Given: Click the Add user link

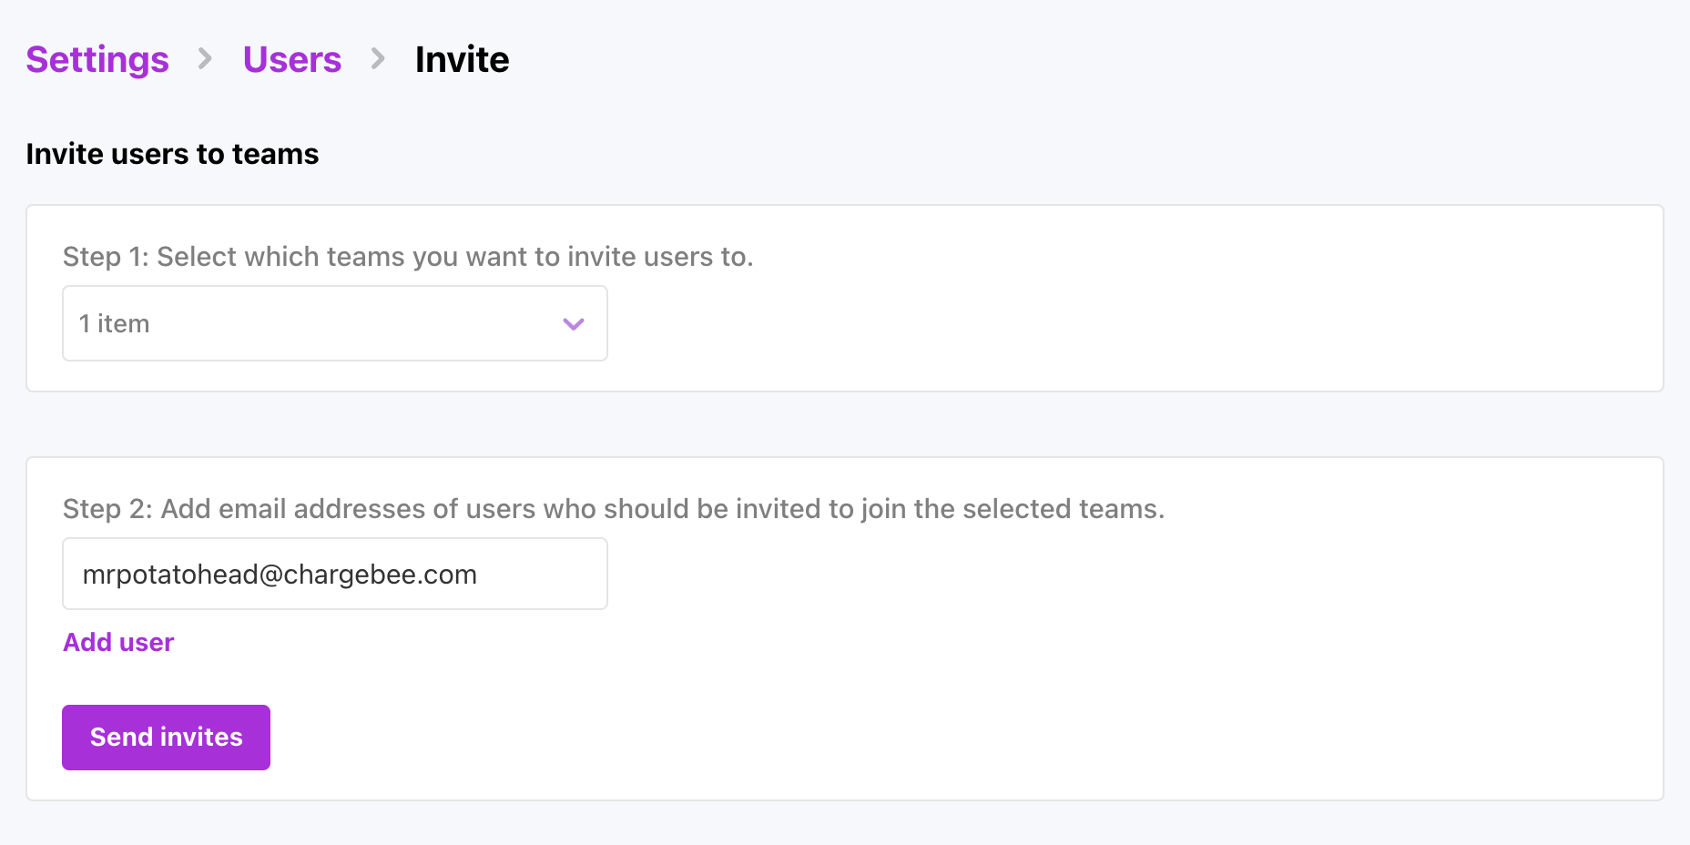Looking at the screenshot, I should pyautogui.click(x=118, y=643).
